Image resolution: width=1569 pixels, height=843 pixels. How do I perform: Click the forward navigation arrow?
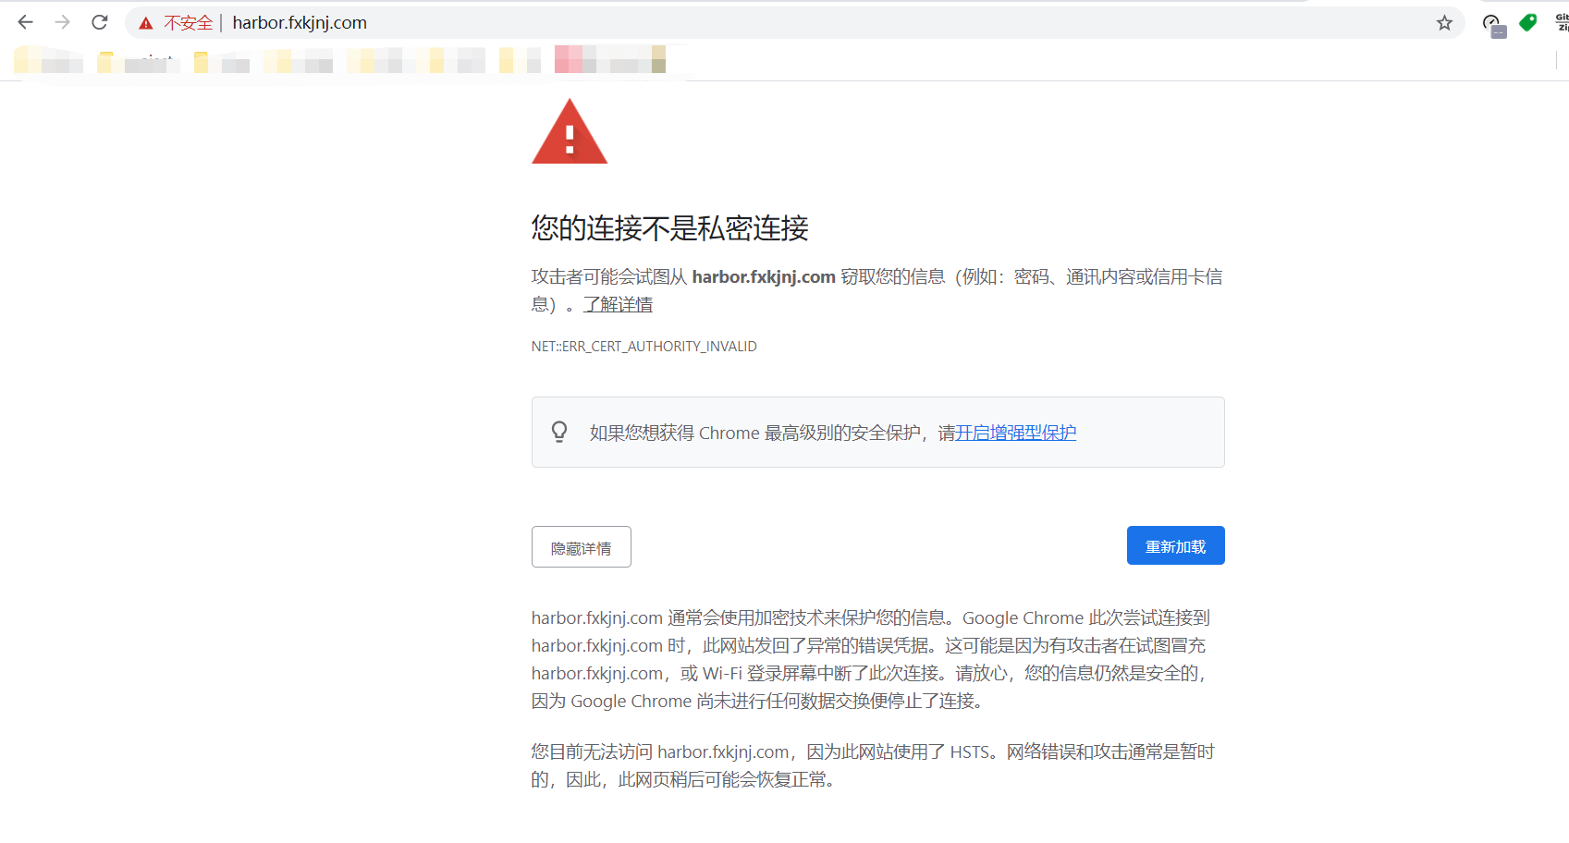click(63, 22)
